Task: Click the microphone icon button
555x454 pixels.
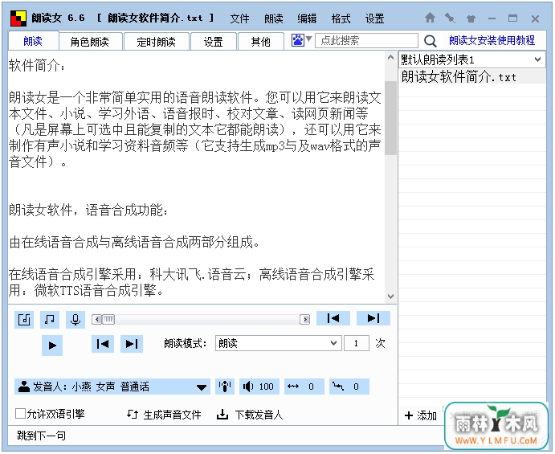Action: (x=75, y=320)
